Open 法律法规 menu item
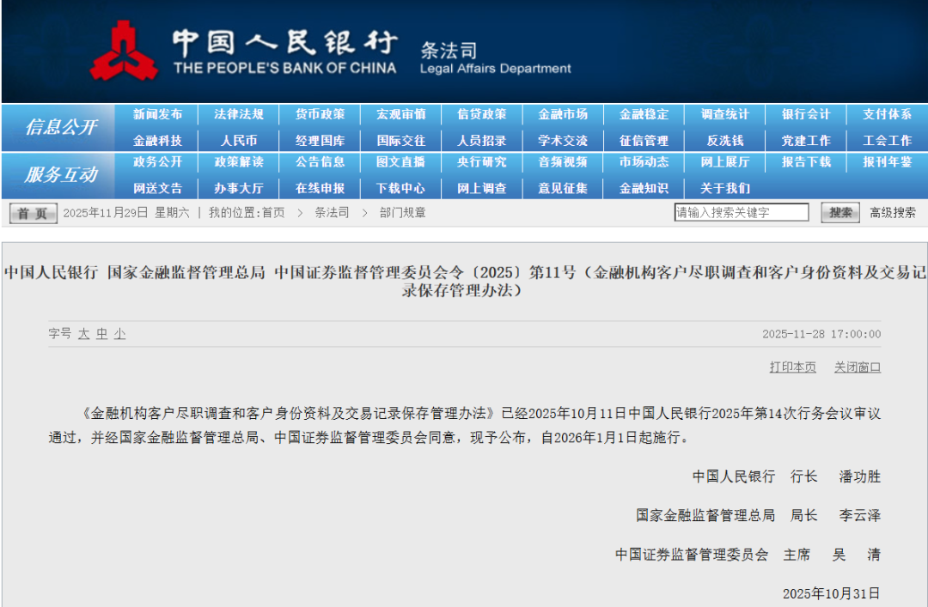The width and height of the screenshot is (928, 607). [239, 114]
